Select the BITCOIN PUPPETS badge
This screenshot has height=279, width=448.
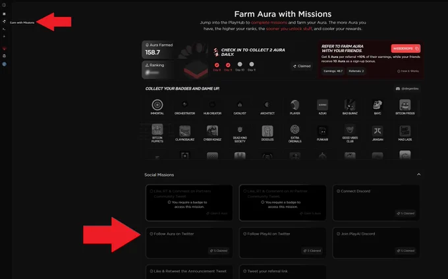coord(157,133)
